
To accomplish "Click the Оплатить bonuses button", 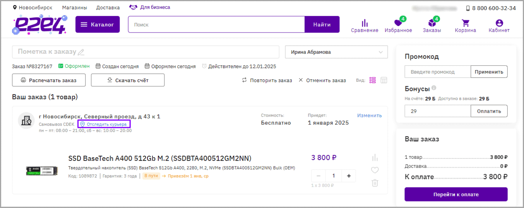I will [x=489, y=111].
